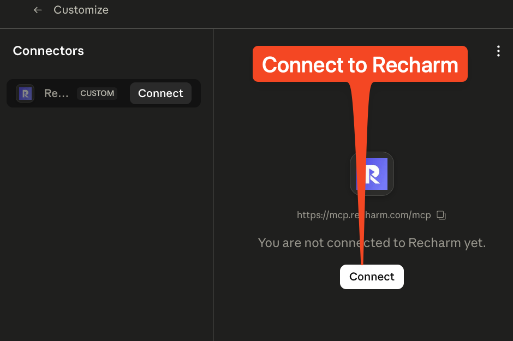Click Connect in the Recharm connector row
The image size is (513, 341).
160,93
